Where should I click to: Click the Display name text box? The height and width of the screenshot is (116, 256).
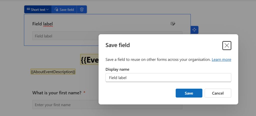(x=168, y=78)
